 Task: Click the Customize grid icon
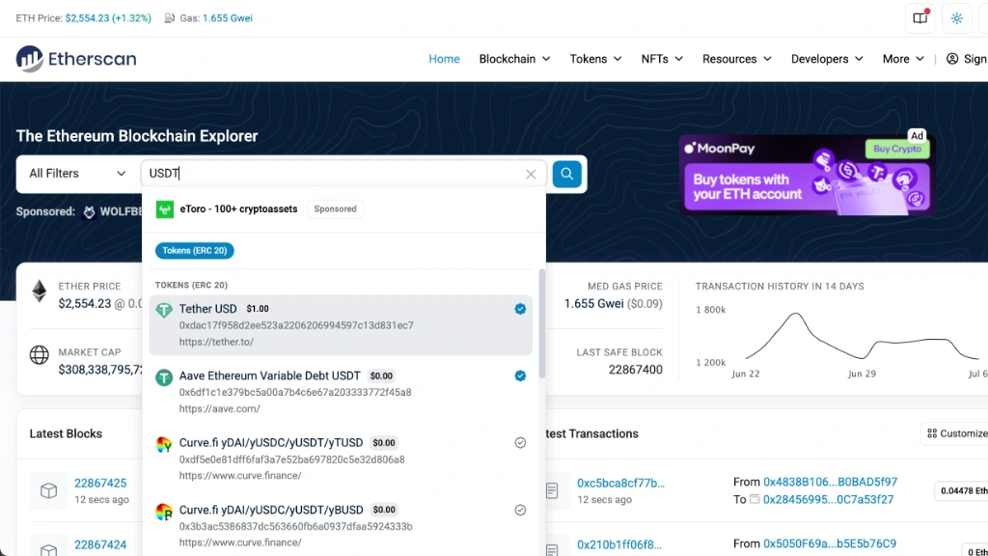(932, 433)
